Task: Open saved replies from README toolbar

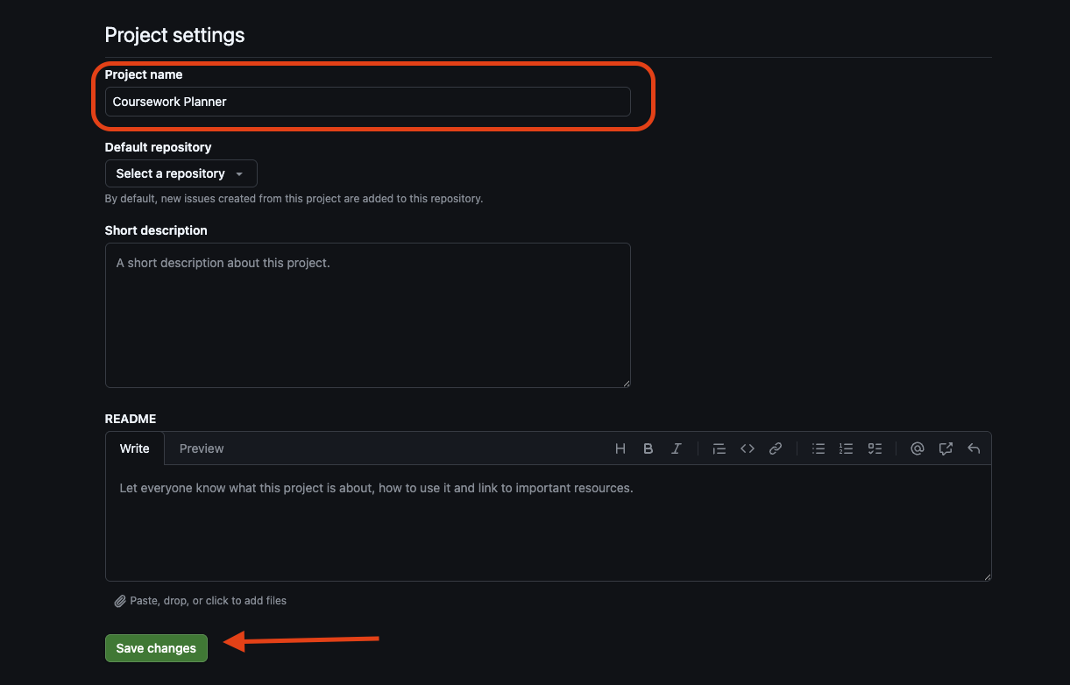Action: point(974,448)
